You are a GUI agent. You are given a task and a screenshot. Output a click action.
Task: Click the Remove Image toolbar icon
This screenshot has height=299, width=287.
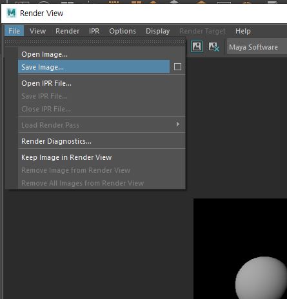coord(213,46)
